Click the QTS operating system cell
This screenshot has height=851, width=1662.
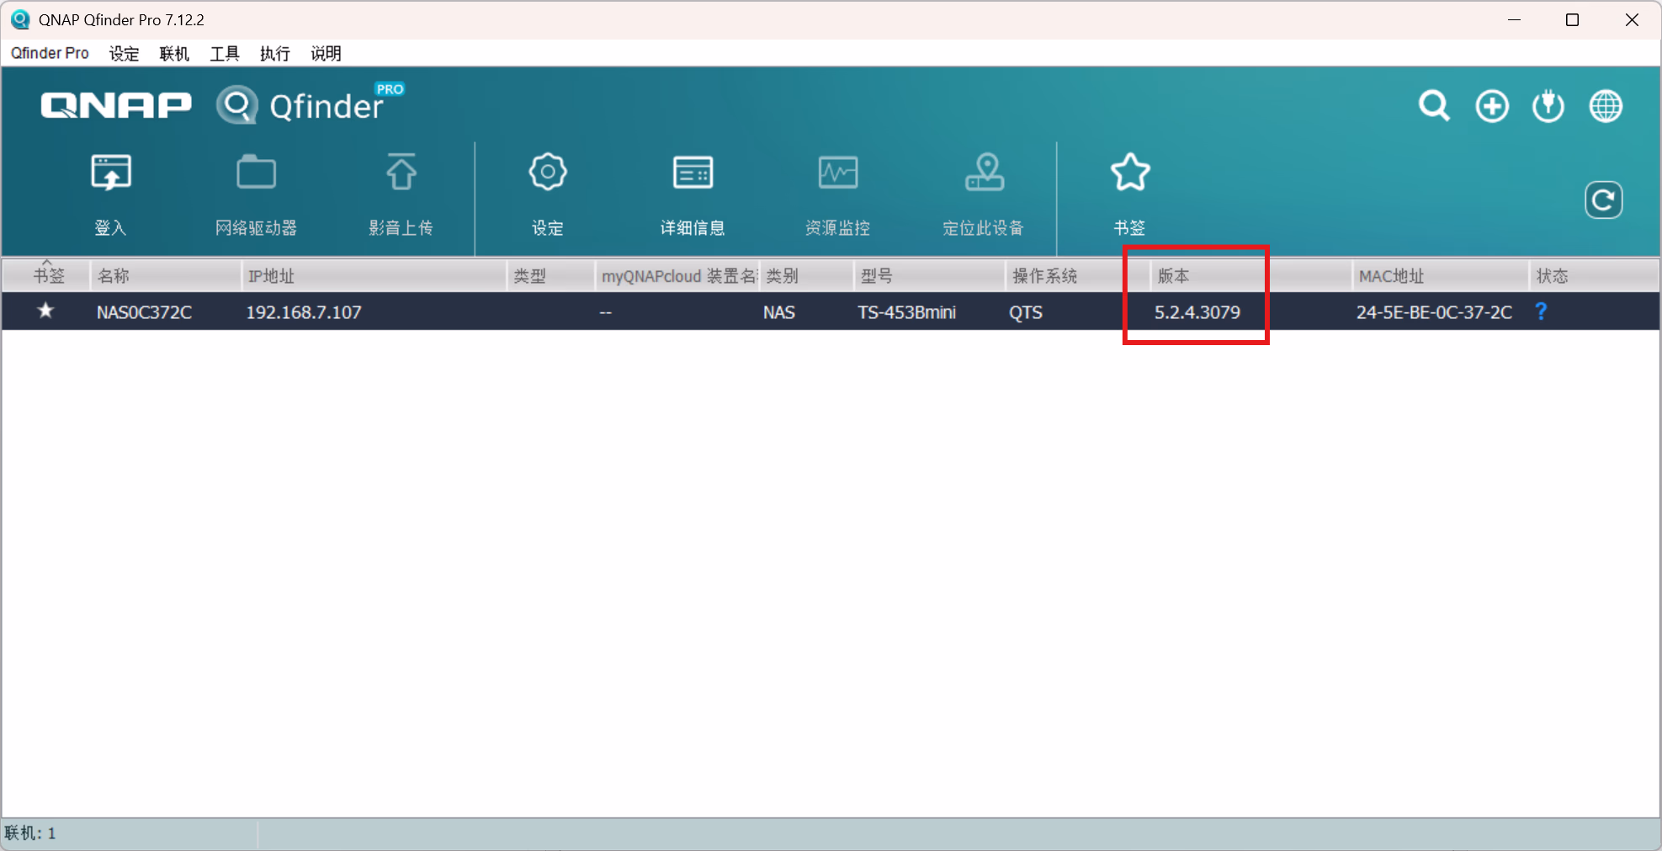1026,312
